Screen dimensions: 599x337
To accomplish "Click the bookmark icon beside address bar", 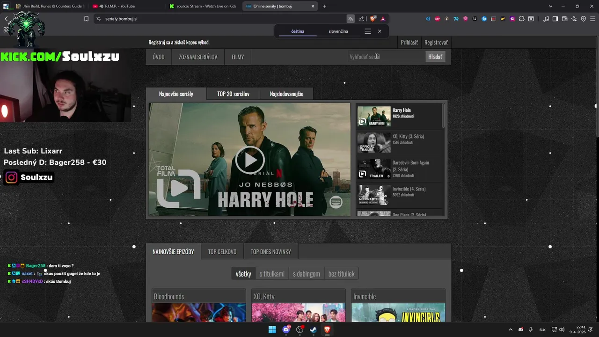I will [87, 19].
